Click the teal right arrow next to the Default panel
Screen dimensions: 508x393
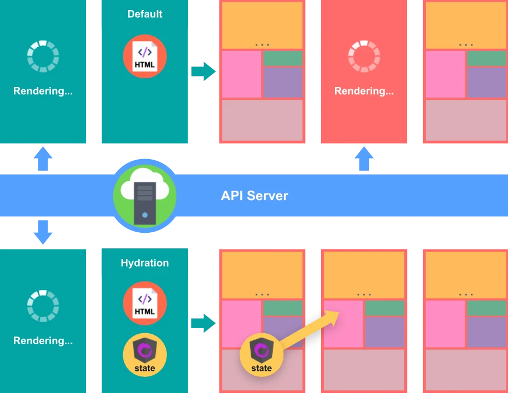coord(204,71)
